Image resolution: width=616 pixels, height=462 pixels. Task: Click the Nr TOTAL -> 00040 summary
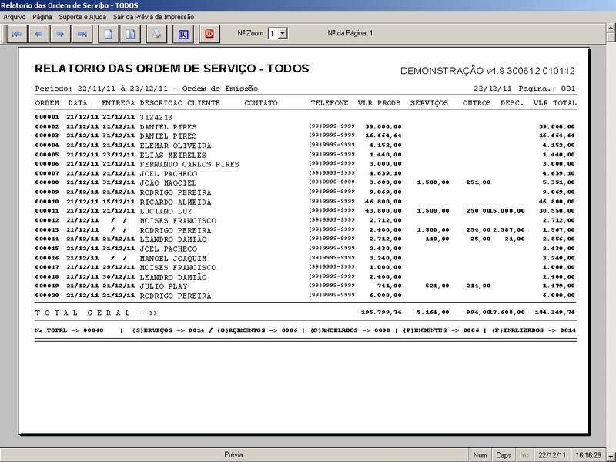(69, 330)
